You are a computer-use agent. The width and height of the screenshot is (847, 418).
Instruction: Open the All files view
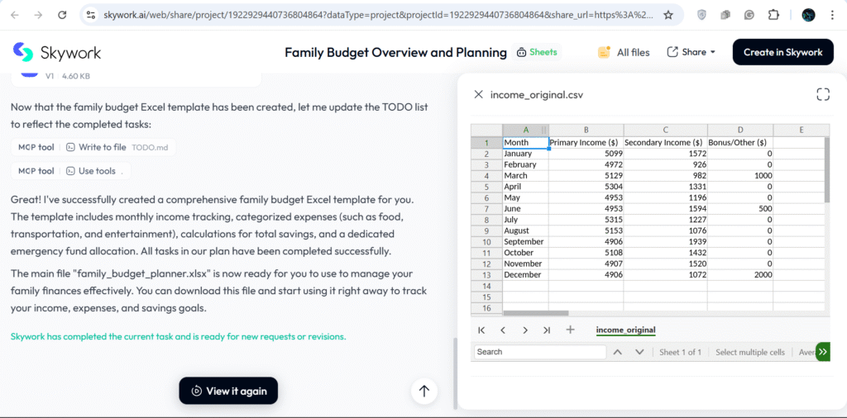click(x=624, y=52)
